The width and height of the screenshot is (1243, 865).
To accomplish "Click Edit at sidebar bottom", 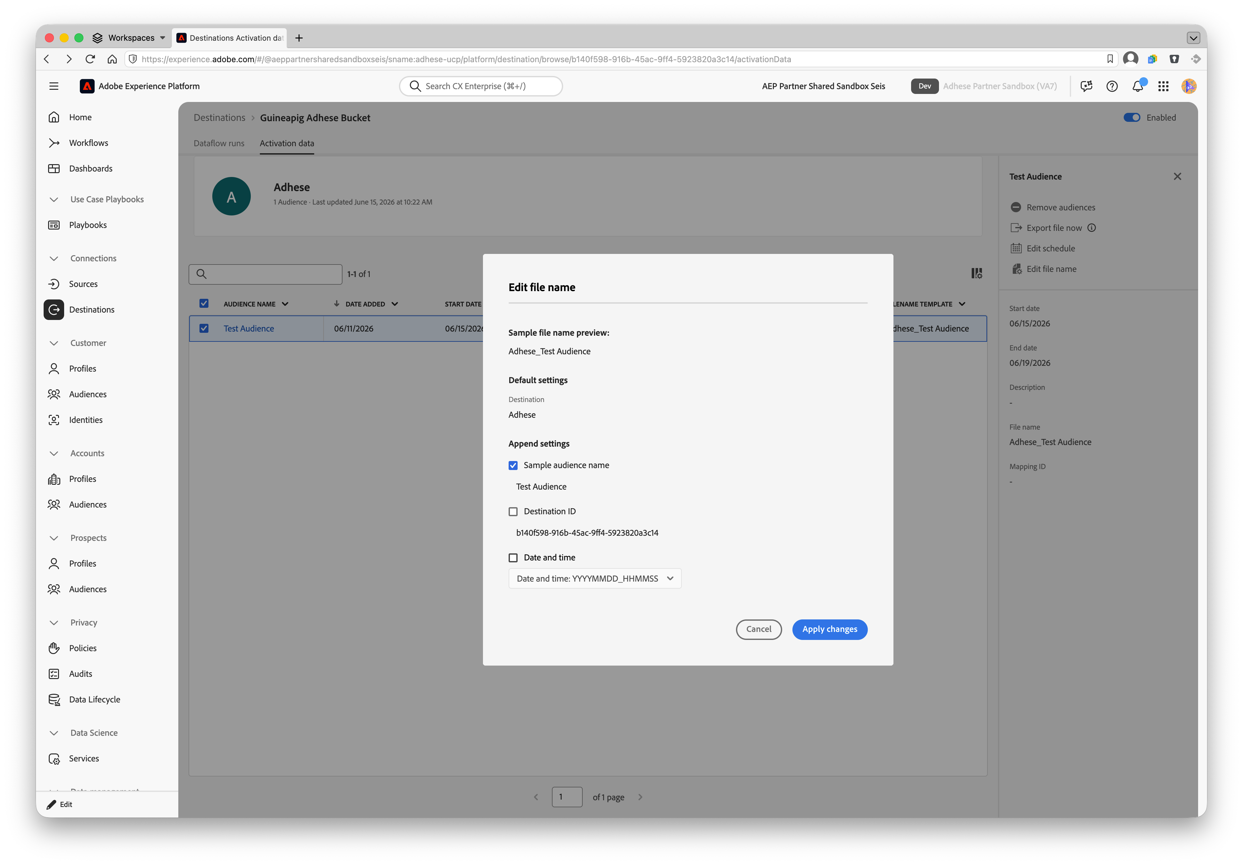I will [x=60, y=804].
